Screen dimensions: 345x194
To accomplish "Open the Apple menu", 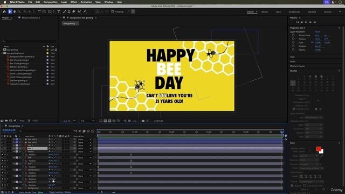I will point(5,2).
